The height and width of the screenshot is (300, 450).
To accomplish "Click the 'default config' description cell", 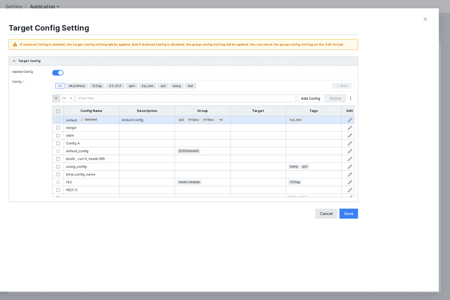I will pos(147,120).
